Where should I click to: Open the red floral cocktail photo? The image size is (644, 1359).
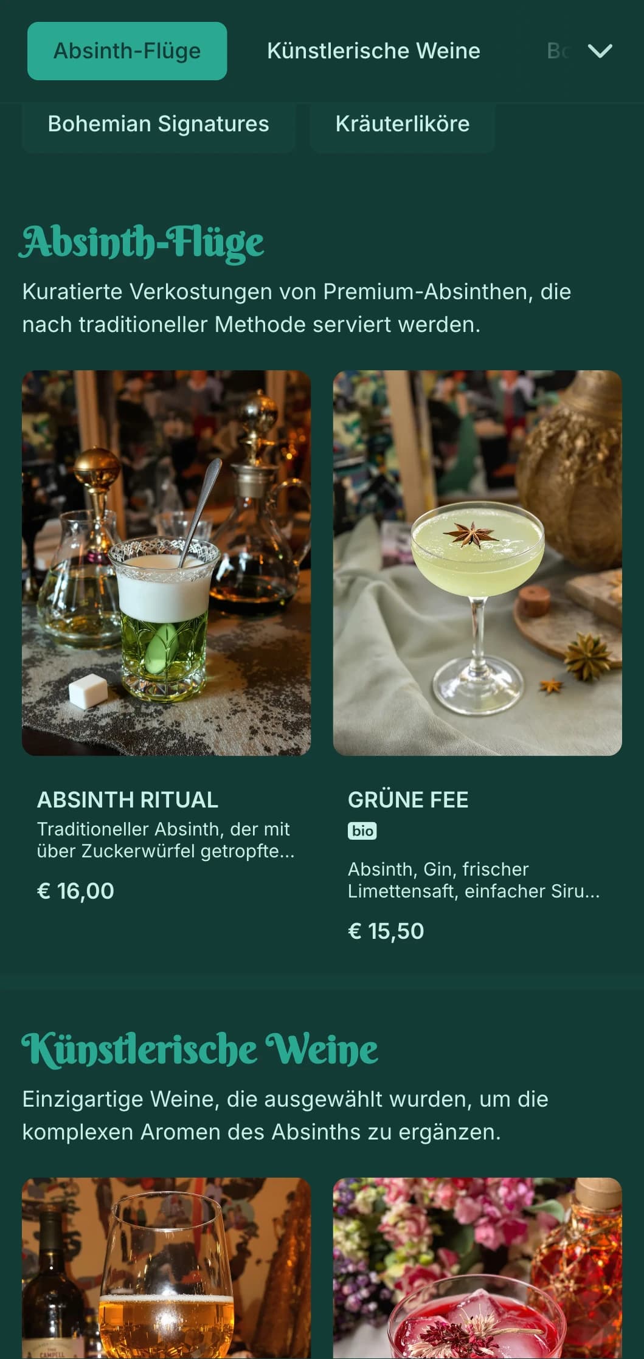[477, 1268]
